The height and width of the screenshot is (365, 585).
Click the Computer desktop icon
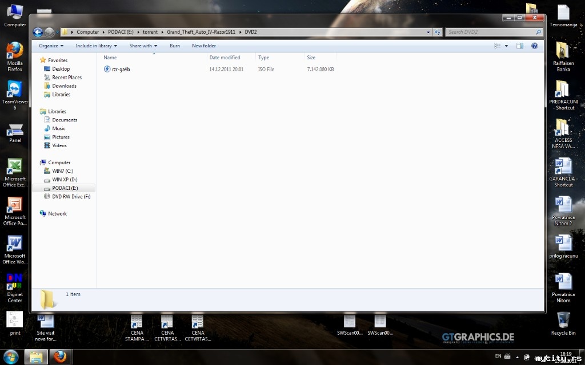[x=15, y=15]
